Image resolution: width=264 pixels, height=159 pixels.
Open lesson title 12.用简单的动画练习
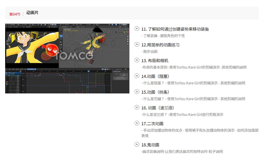(160, 45)
